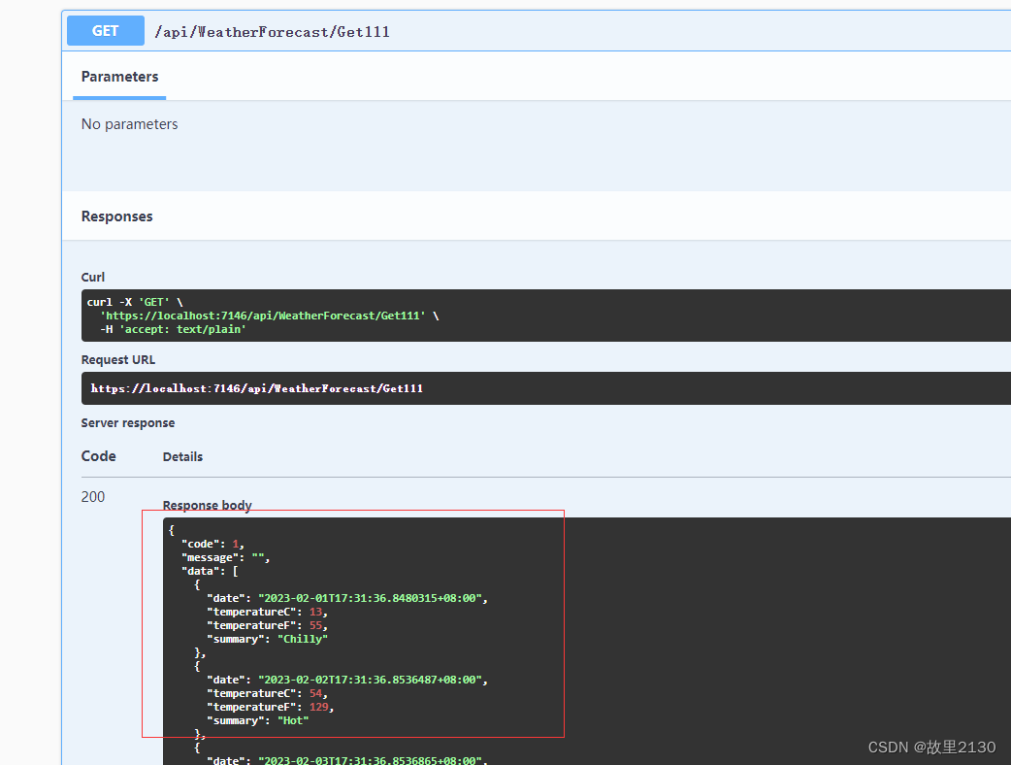The image size is (1011, 765).
Task: Click the Response body label
Action: [207, 505]
